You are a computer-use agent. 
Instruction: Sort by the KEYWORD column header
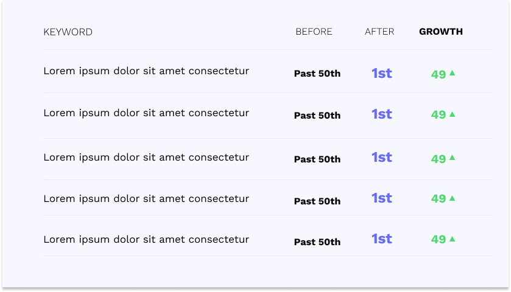[x=68, y=32]
